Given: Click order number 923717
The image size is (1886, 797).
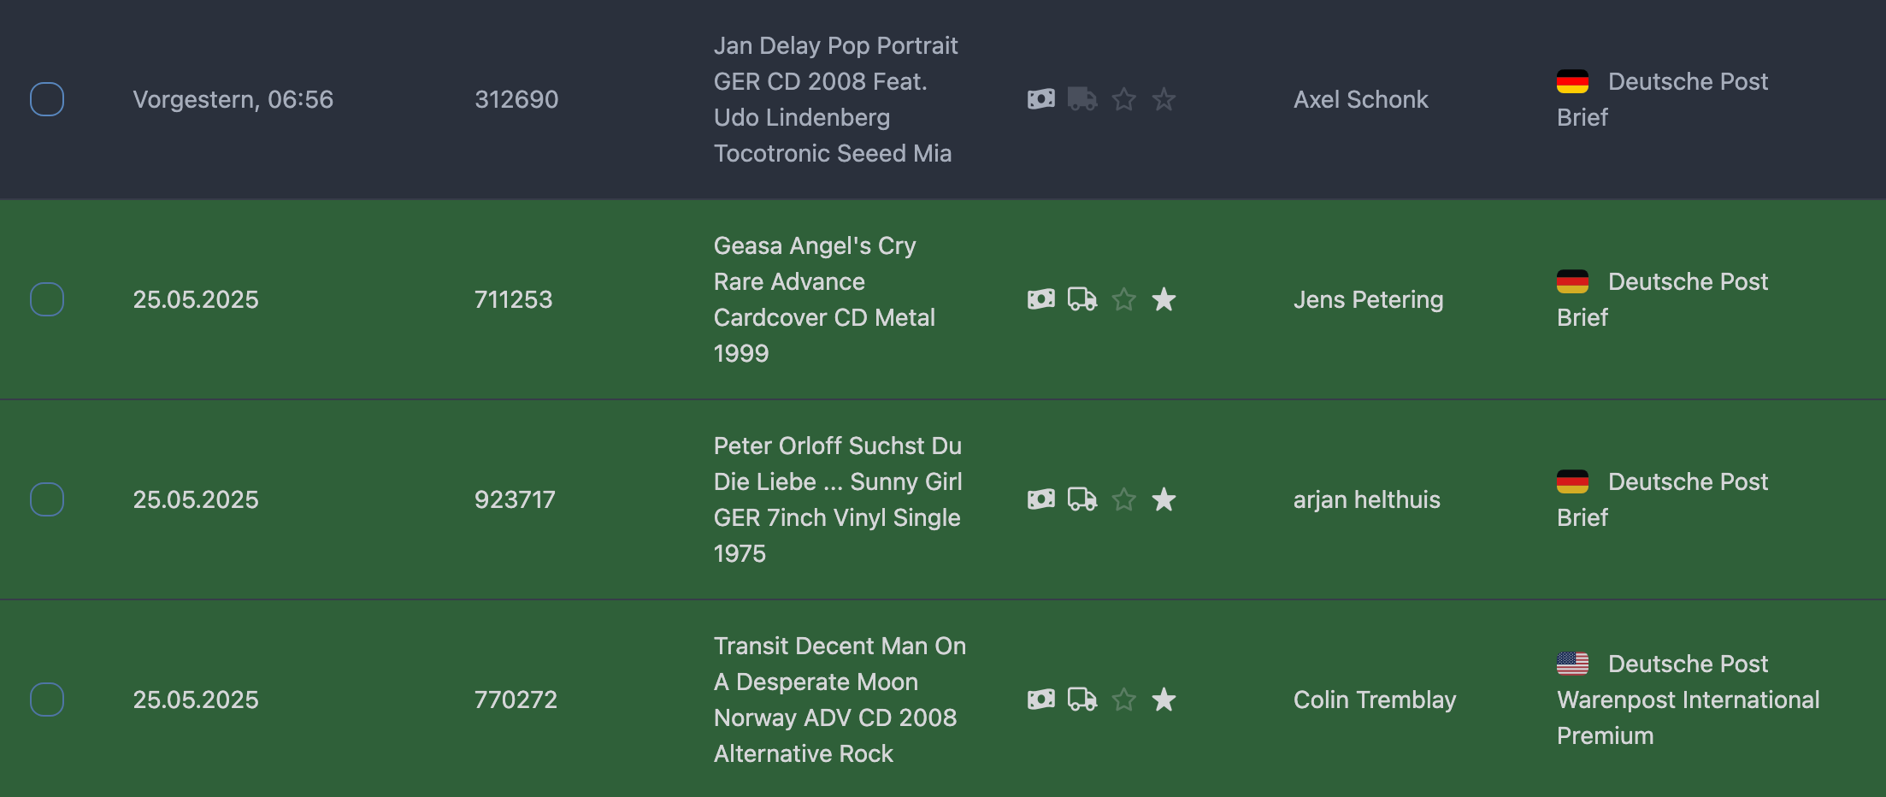Looking at the screenshot, I should tap(515, 499).
